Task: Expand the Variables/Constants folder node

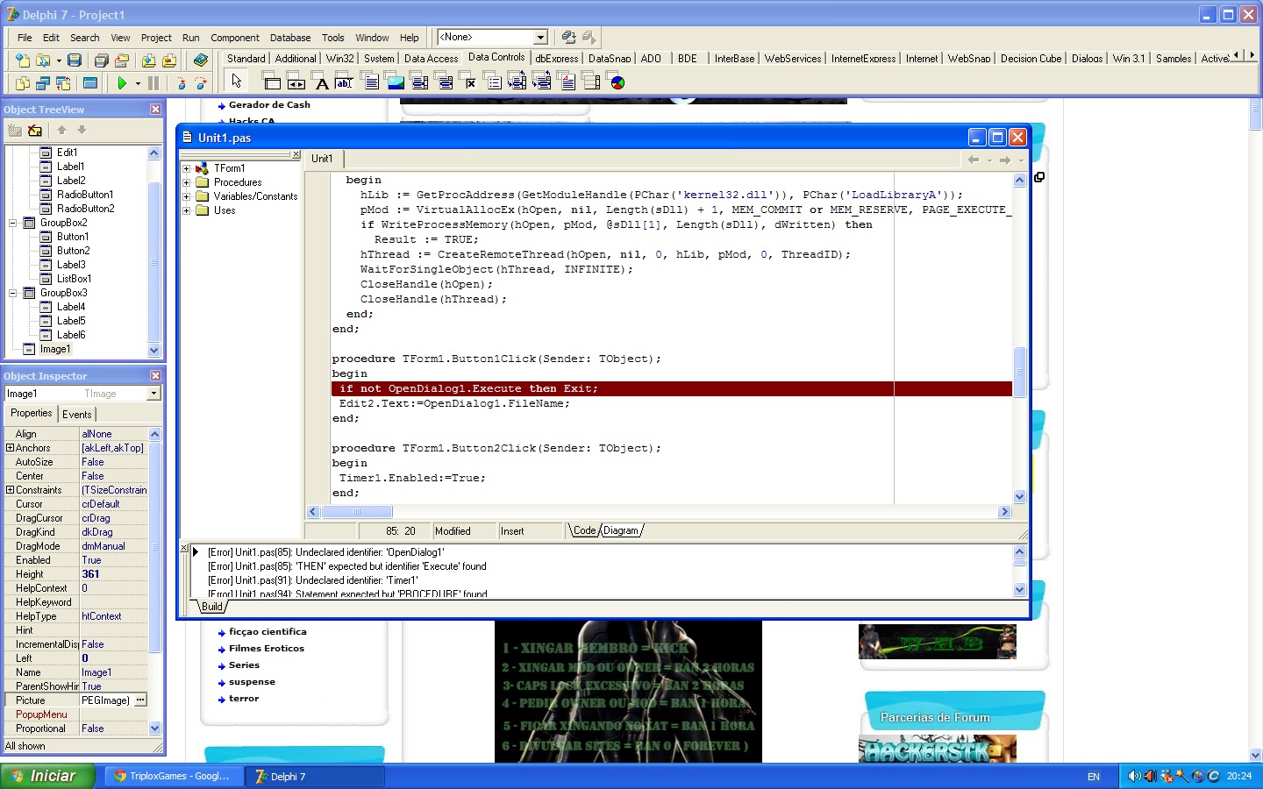Action: click(186, 196)
